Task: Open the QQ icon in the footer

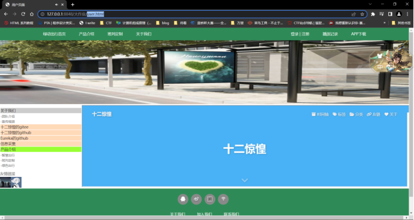Action: pos(183,199)
